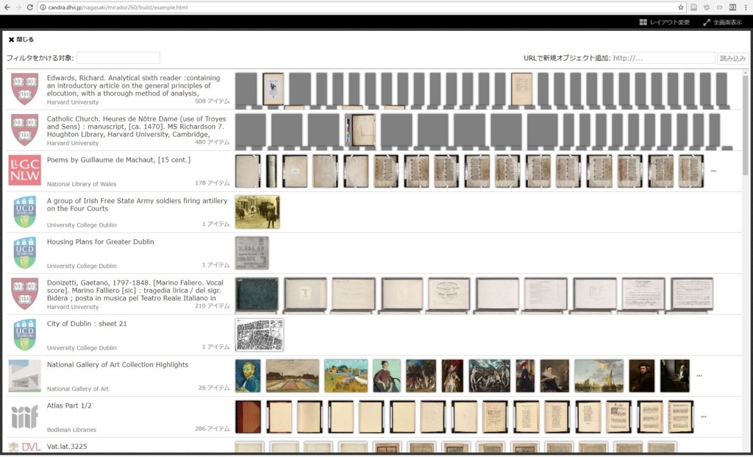Viewport: 753px width, 457px height.
Task: Click the browser address bar
Action: (360, 7)
